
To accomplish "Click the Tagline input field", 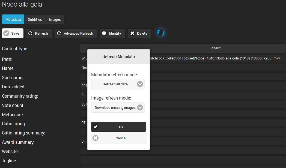I will pos(183,160).
